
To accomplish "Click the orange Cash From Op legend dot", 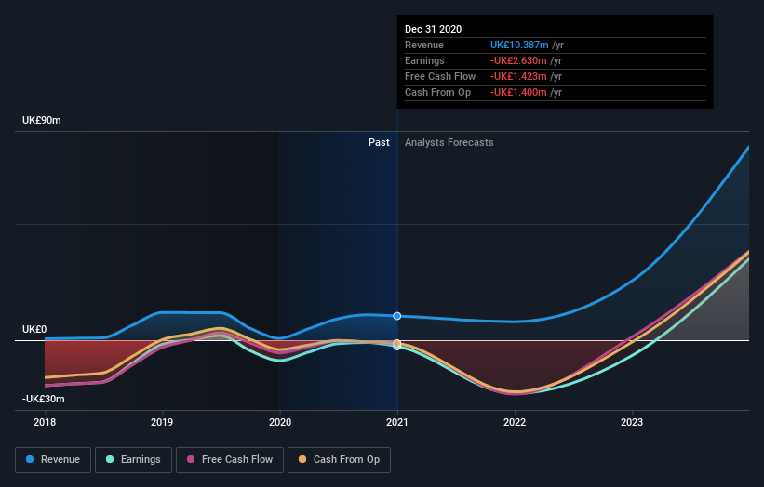I will click(302, 459).
